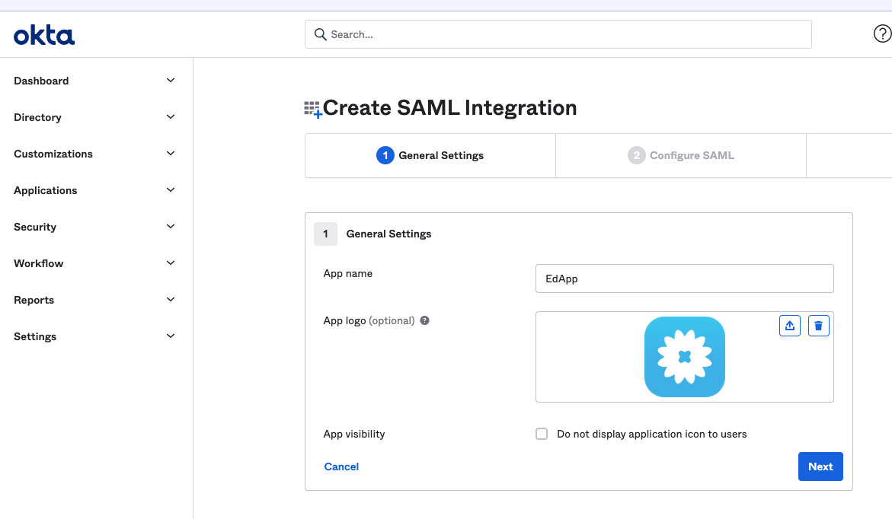Expand the Directory chevron
Image resolution: width=892 pixels, height=519 pixels.
(x=170, y=117)
